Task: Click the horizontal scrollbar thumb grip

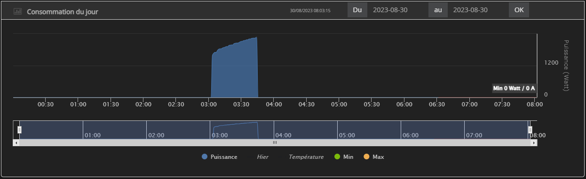Action: [x=275, y=142]
